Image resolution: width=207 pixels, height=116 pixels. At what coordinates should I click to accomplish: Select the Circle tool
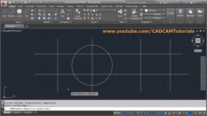coord(19,13)
